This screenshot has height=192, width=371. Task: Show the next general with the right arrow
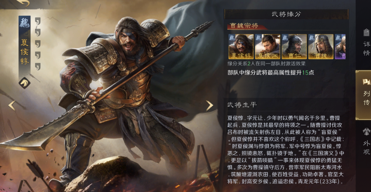tap(209, 106)
